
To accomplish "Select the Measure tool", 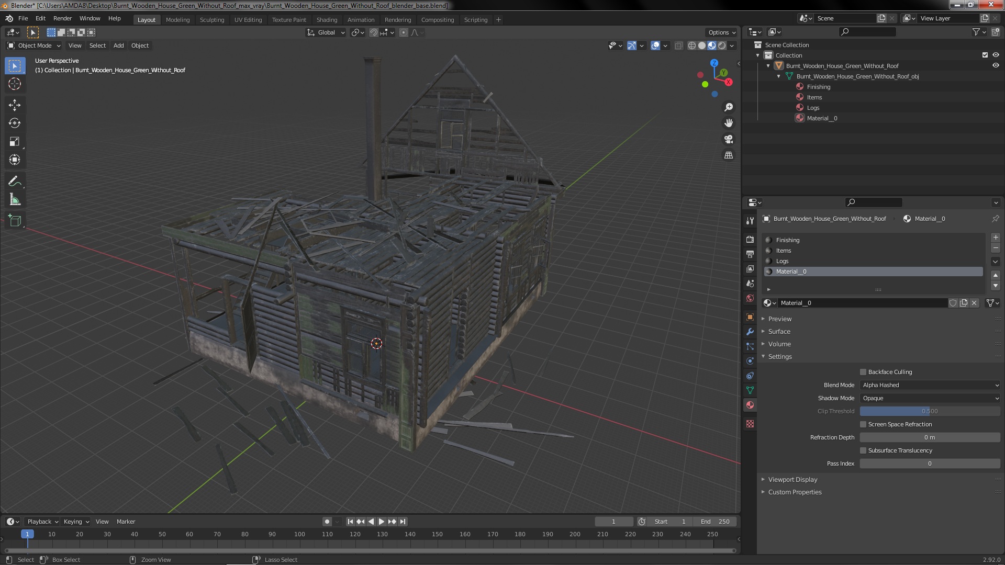I will [15, 200].
